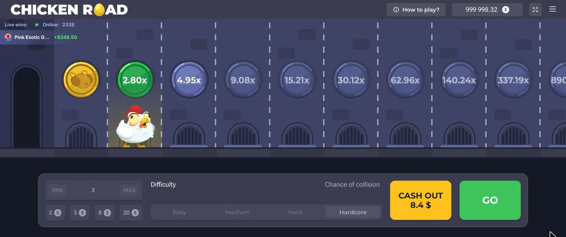Open the How to play? guide
Viewport: 566px width, 237px height.
[416, 10]
